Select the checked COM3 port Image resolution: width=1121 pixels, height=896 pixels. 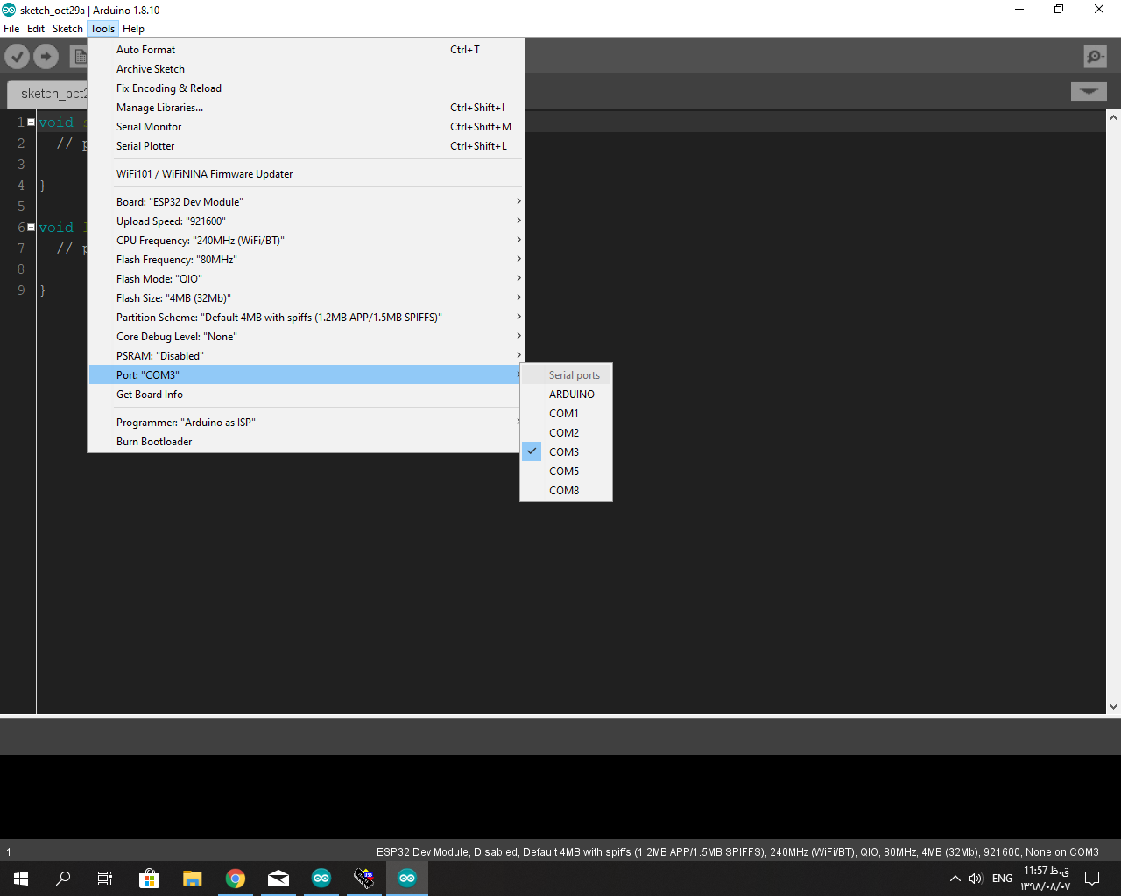tap(566, 452)
